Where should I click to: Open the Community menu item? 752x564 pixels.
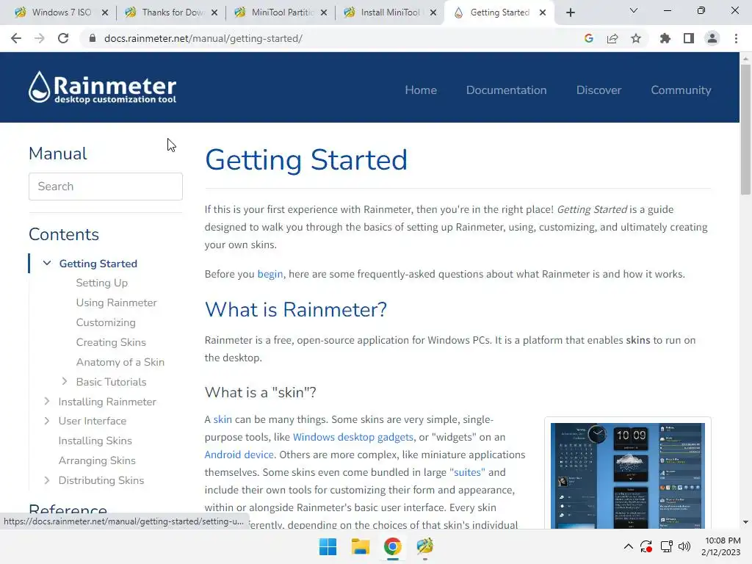[x=681, y=90]
